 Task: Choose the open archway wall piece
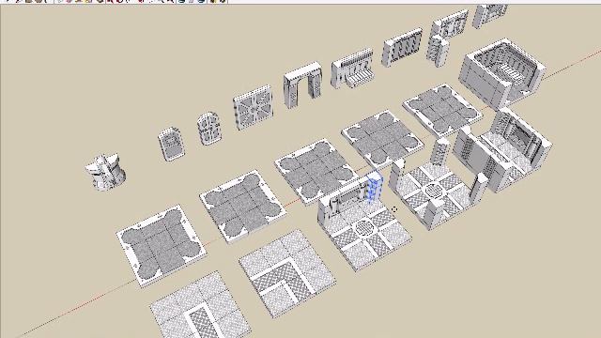click(302, 84)
